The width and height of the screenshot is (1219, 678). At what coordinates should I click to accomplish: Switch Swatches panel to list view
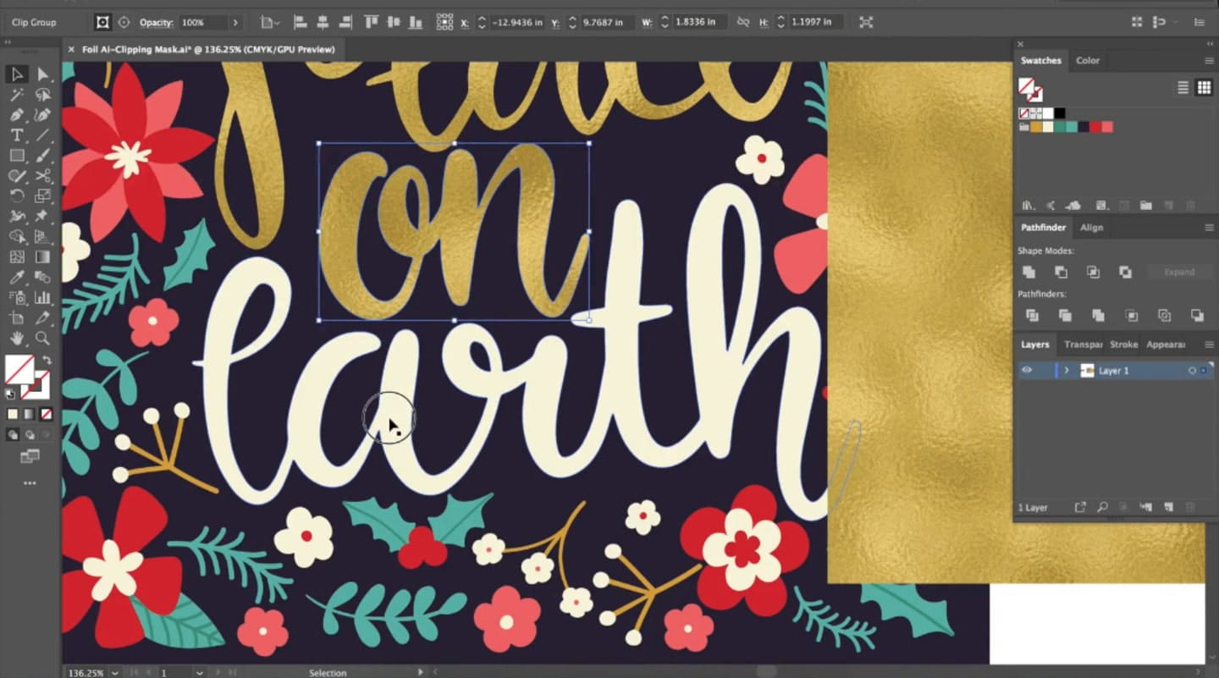click(1183, 87)
